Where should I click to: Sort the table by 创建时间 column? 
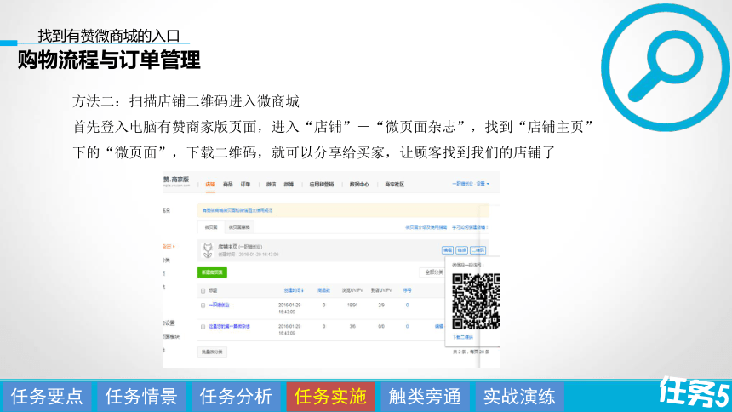294,290
